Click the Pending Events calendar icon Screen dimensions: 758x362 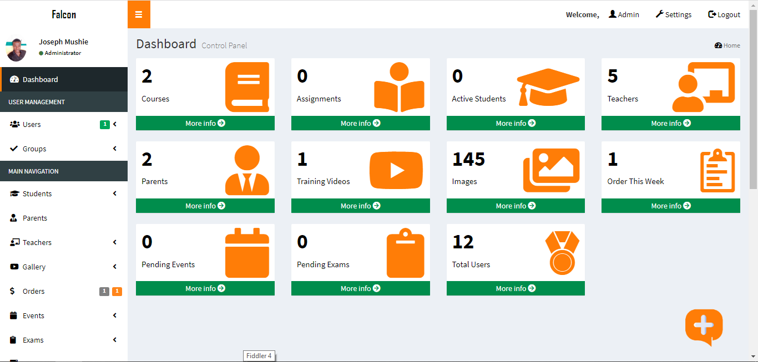pyautogui.click(x=247, y=253)
